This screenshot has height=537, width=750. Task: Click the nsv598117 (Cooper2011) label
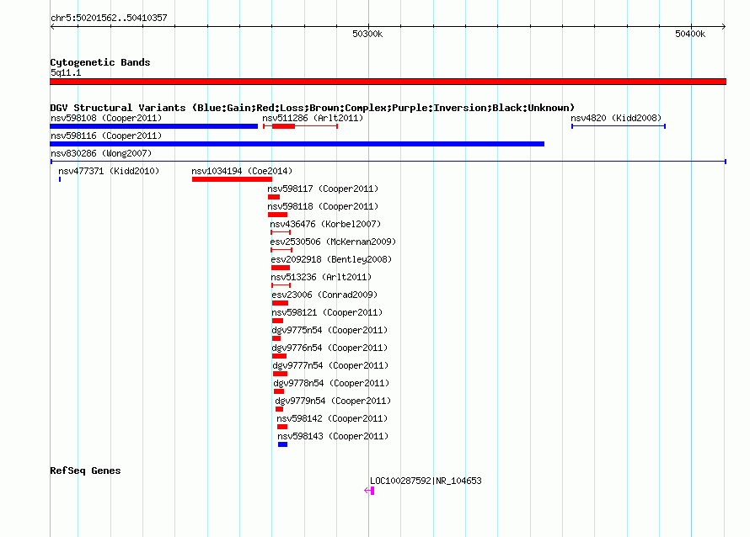tap(323, 189)
